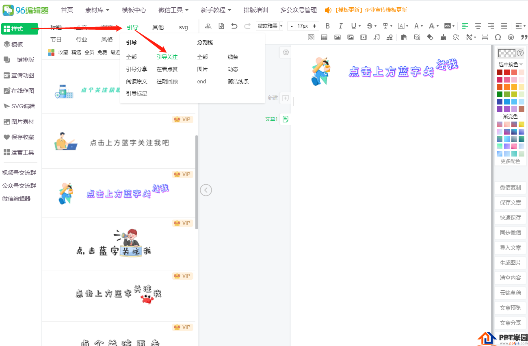Screen dimensions: 528x346
Task: Open 模板 in the left sidebar
Action: (13, 44)
